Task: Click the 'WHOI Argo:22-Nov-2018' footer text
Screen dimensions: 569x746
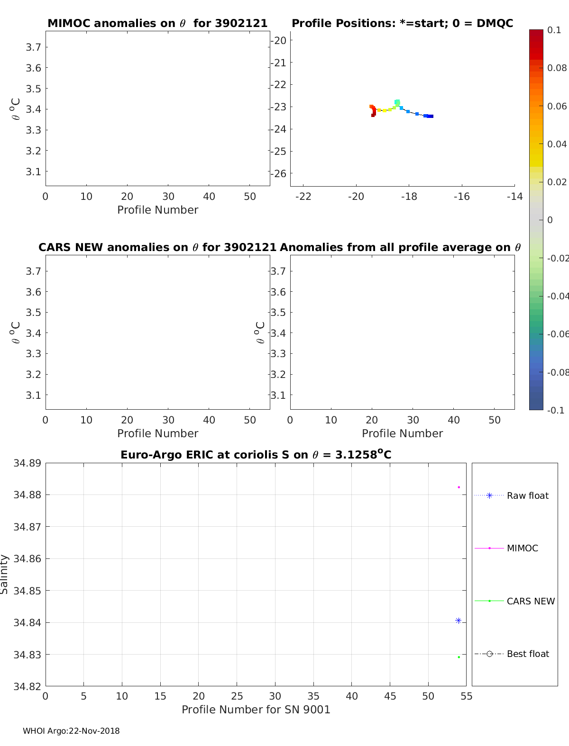Action: point(71,731)
